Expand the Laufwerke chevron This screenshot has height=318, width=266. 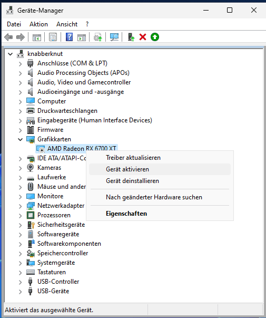[20, 178]
